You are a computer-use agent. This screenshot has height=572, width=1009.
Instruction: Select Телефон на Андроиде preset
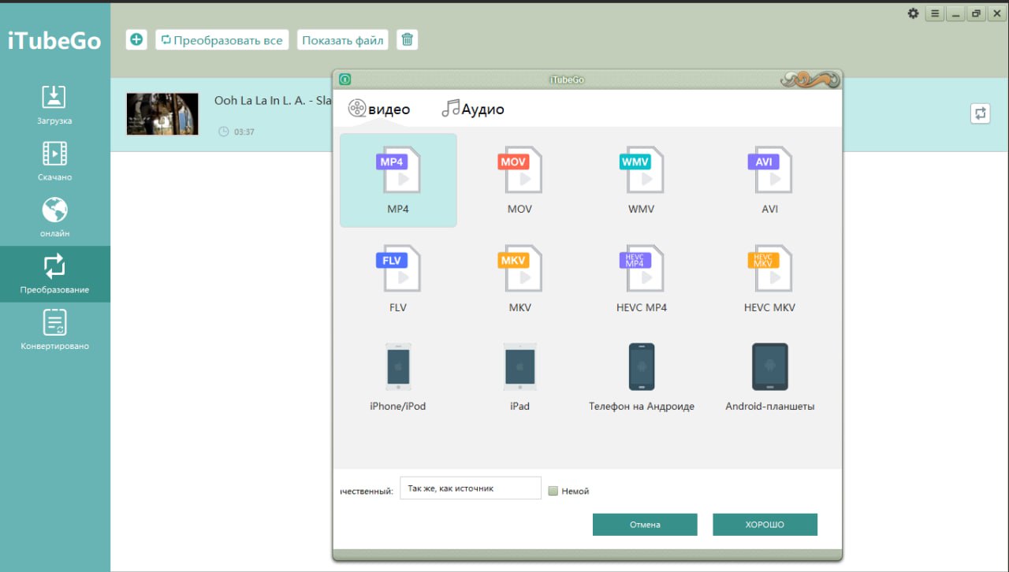coord(641,377)
